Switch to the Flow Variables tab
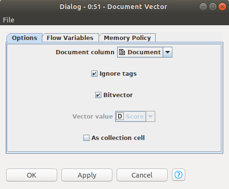Image resolution: width=229 pixels, height=189 pixels. (x=70, y=38)
